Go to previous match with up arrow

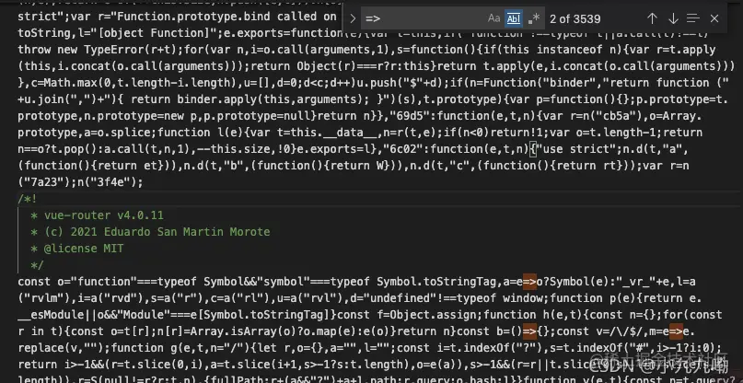coord(652,18)
